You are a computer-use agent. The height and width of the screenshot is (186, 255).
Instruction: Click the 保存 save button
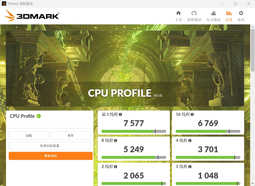point(70,136)
